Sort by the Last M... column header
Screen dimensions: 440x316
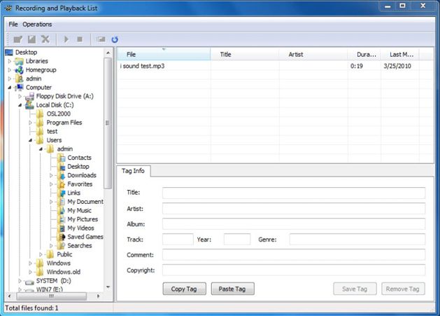[x=400, y=55]
